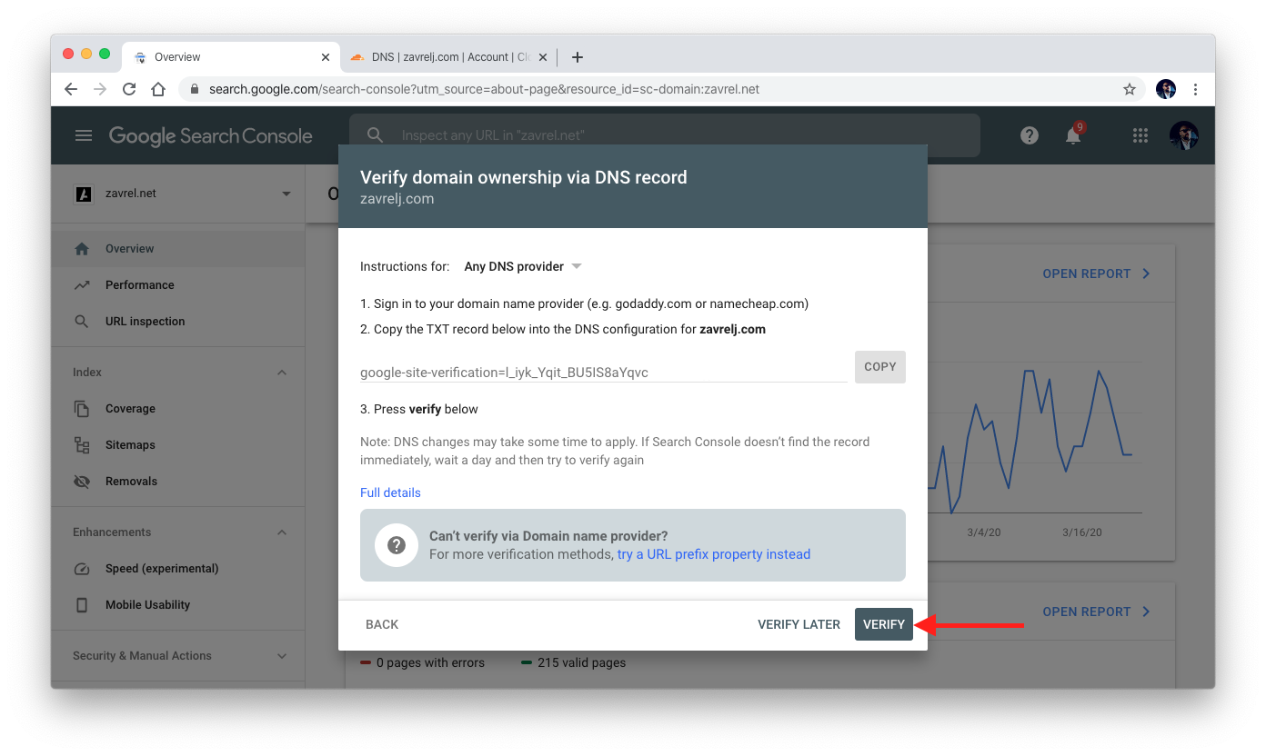The image size is (1266, 756).
Task: Close the Overview browser tab
Action: (326, 57)
